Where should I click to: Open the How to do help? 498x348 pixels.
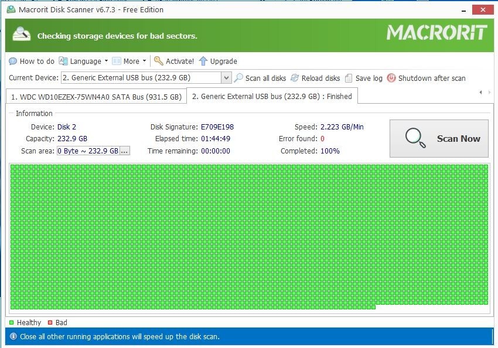32,61
